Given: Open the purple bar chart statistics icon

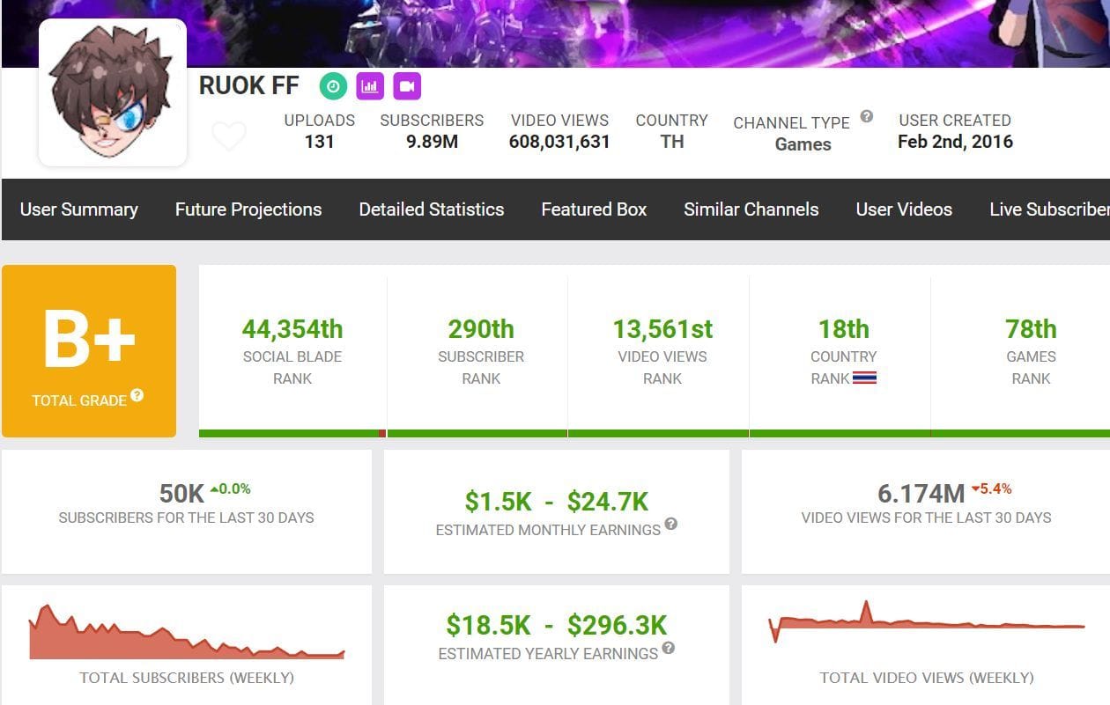Looking at the screenshot, I should [x=370, y=85].
